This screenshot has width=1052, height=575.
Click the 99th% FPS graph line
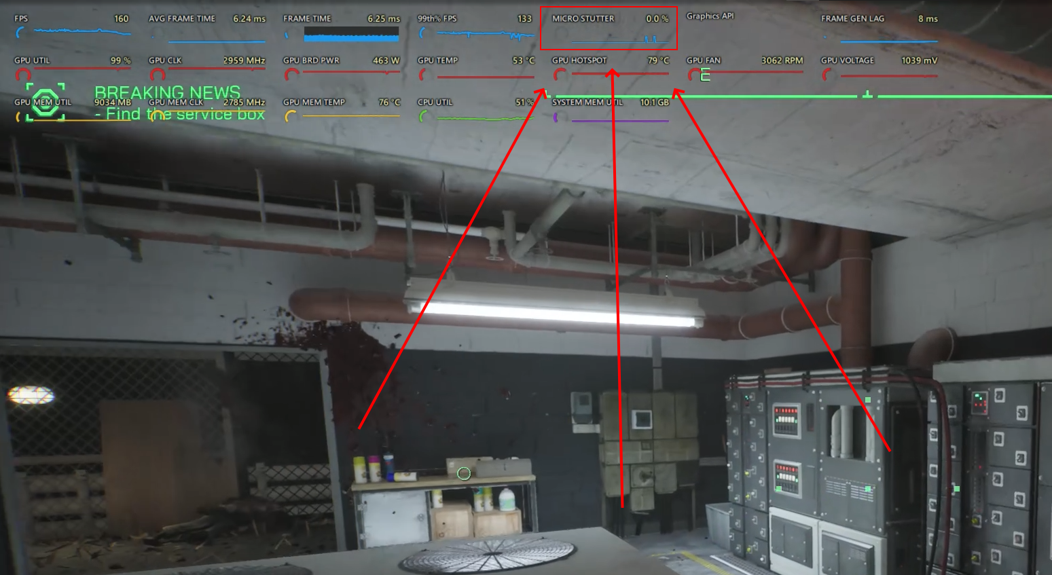click(x=486, y=33)
